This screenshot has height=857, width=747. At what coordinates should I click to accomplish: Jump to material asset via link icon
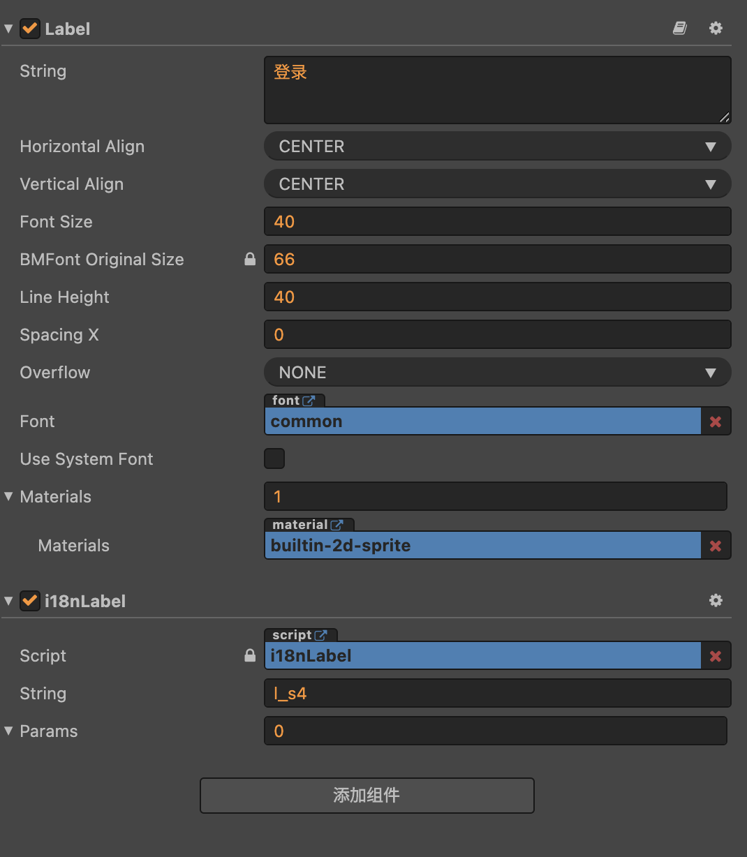(x=337, y=525)
